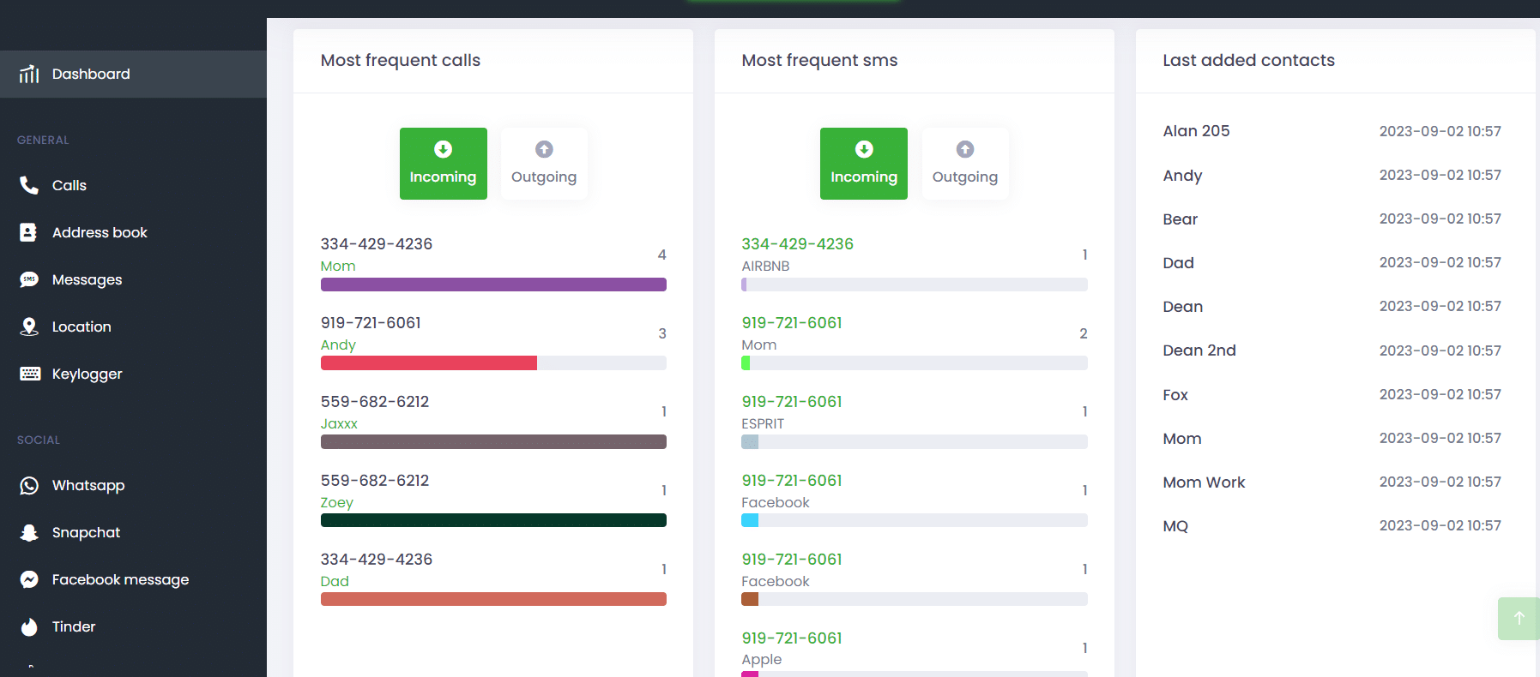Click the Keylogger keyboard icon
This screenshot has width=1540, height=677.
tap(29, 374)
